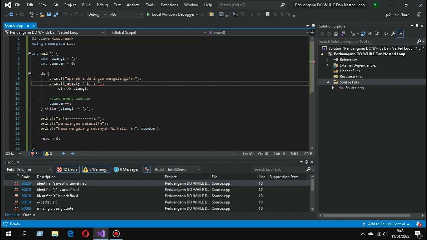Click the split editor icon above scrollbar
Viewport: 427px width, 240px height.
pos(312,32)
